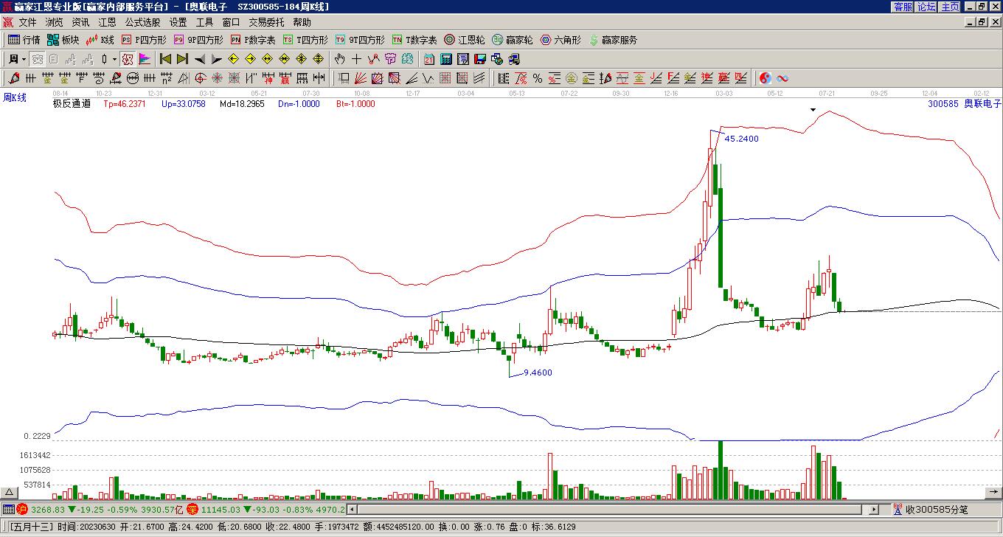
Task: Click the blue-red infinity loop icon
Action: click(782, 78)
